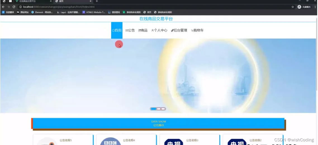Screen dimensions: 318x145
Task: Close the 首页 browser tab
Action: coord(91,1)
